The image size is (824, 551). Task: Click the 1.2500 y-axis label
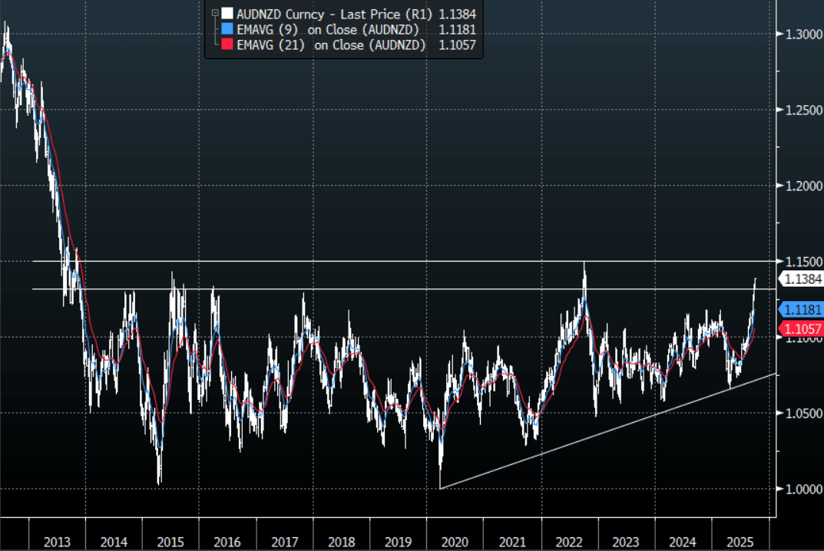(803, 111)
